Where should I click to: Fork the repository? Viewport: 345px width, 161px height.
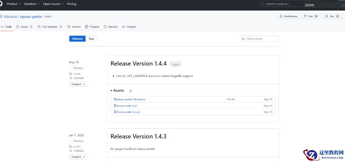(x=311, y=16)
